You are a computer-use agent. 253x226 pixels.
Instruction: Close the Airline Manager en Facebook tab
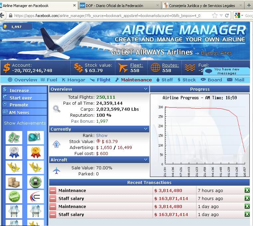[x=74, y=5]
